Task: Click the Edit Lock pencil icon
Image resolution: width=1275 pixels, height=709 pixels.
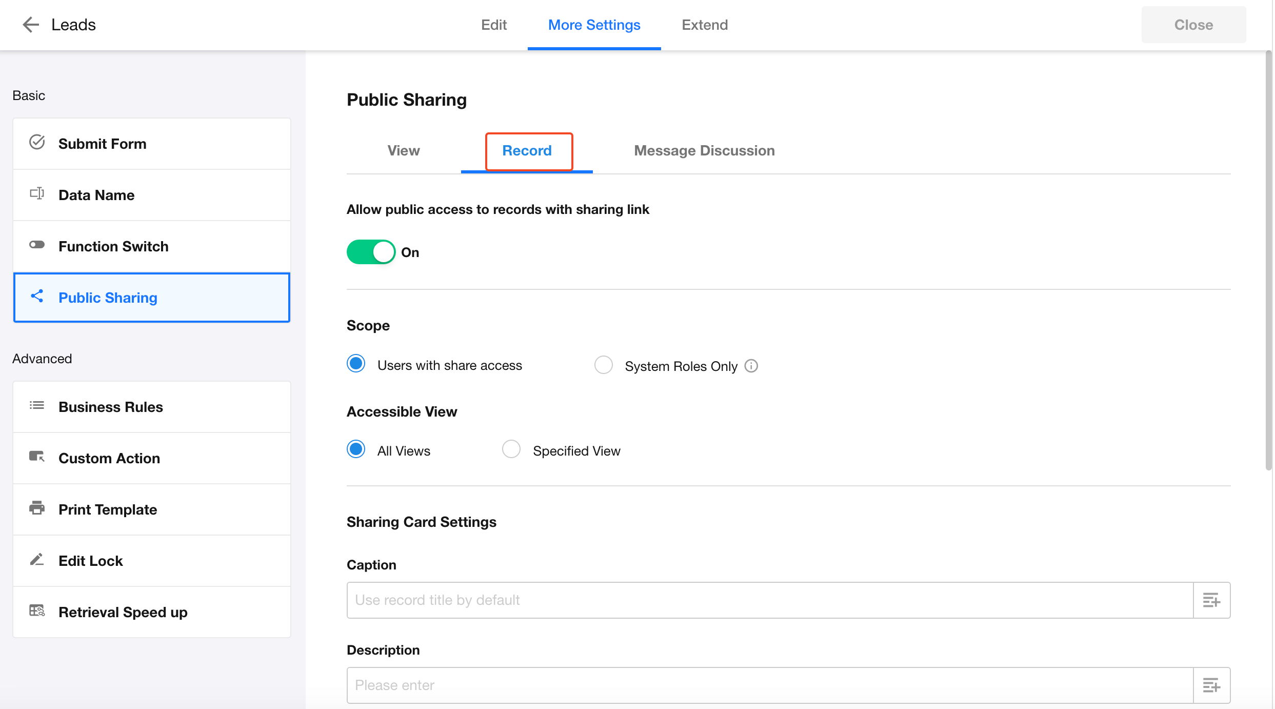Action: (x=37, y=559)
